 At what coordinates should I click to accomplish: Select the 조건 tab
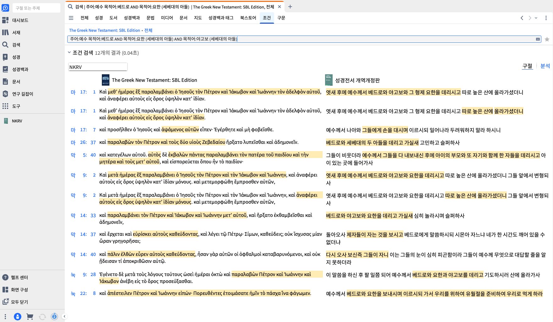click(267, 18)
